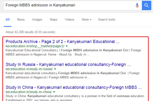Click snippet starting 'Kanyakumari Educational Consultancy |'

pos(73,52)
